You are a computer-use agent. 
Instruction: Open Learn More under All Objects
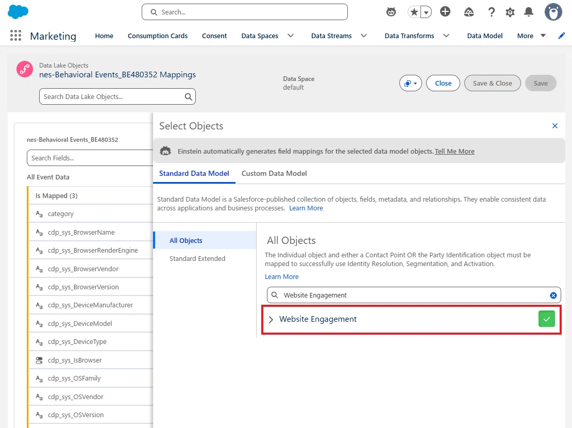pyautogui.click(x=282, y=277)
